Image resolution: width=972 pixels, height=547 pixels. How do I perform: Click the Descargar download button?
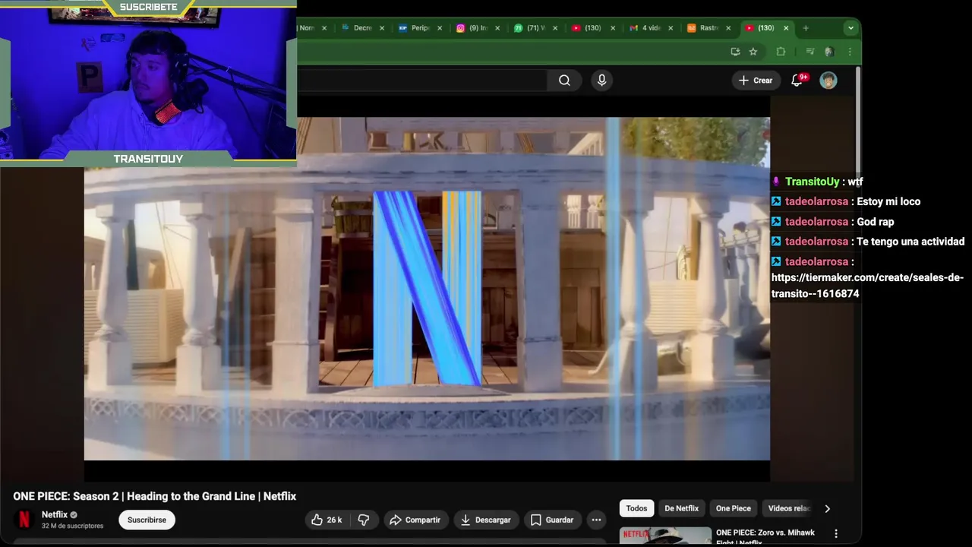486,520
